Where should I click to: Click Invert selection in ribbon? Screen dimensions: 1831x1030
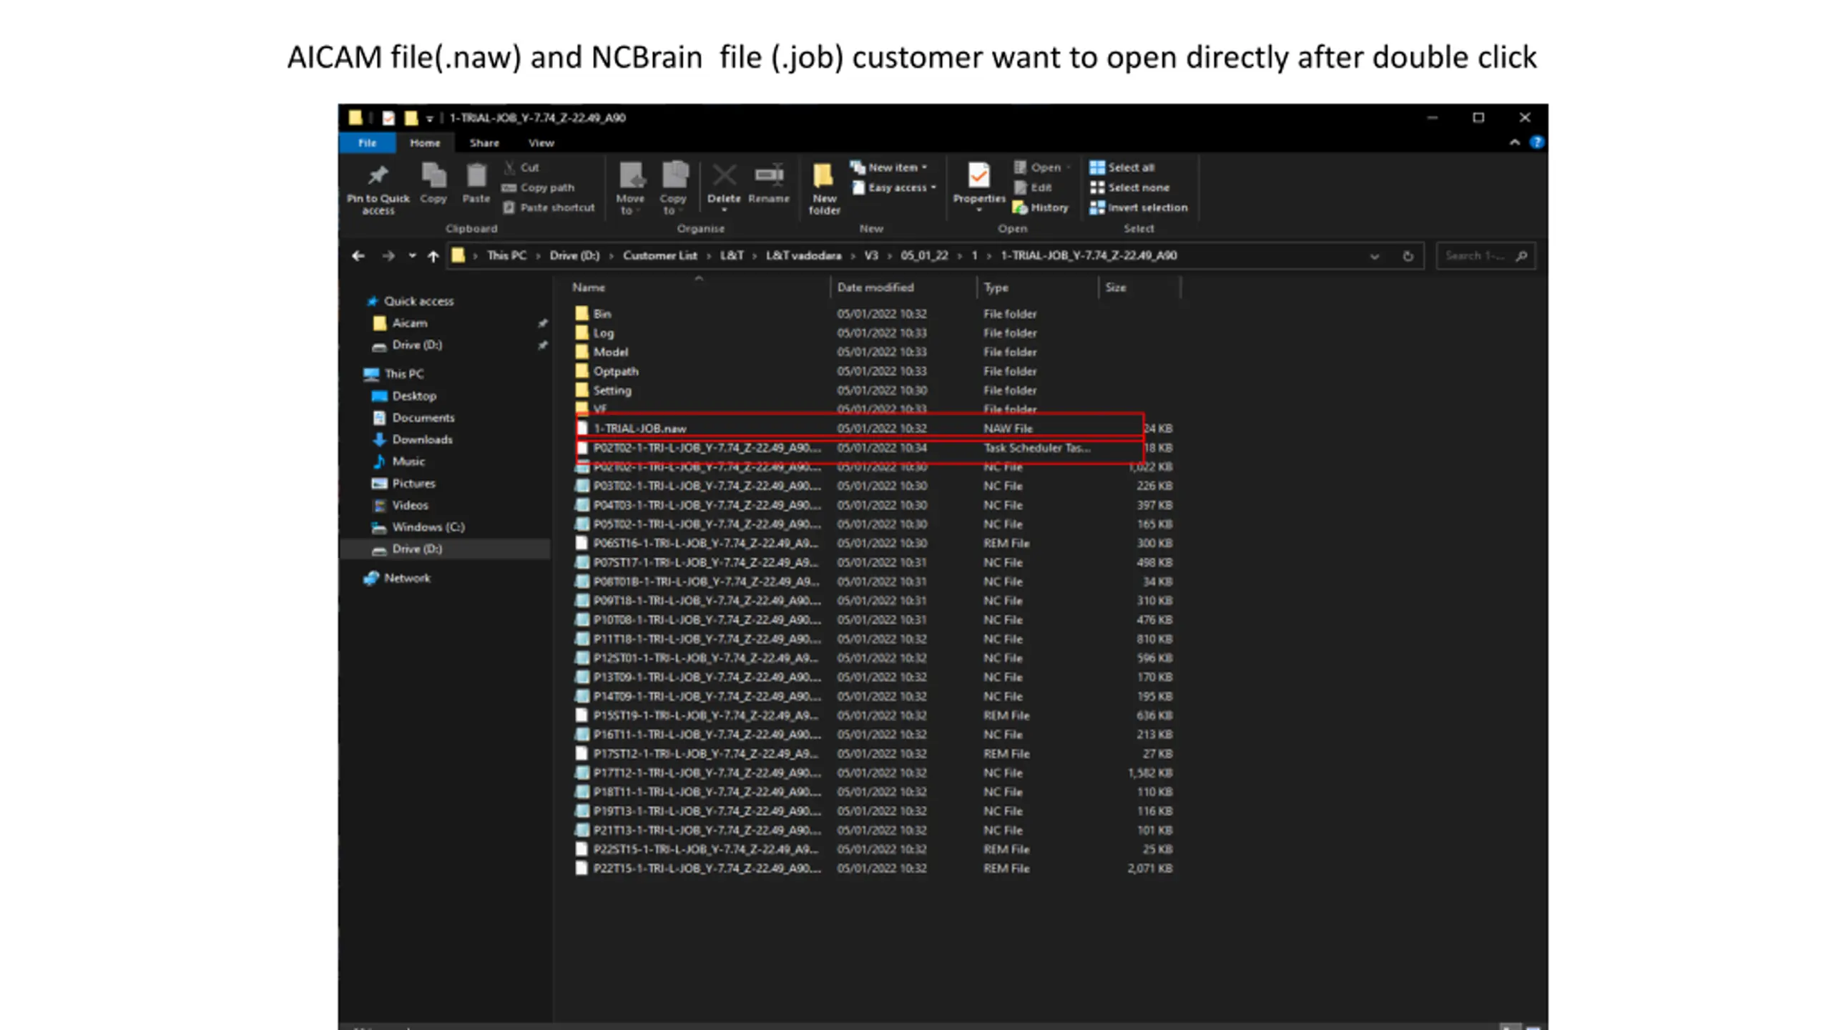[x=1138, y=207]
